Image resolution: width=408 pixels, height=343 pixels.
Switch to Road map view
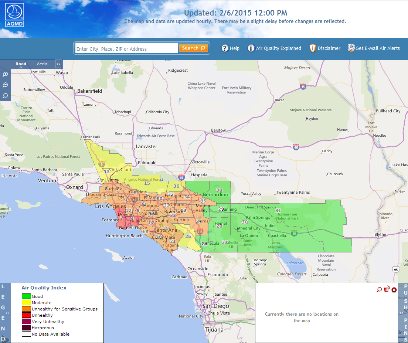[21, 64]
